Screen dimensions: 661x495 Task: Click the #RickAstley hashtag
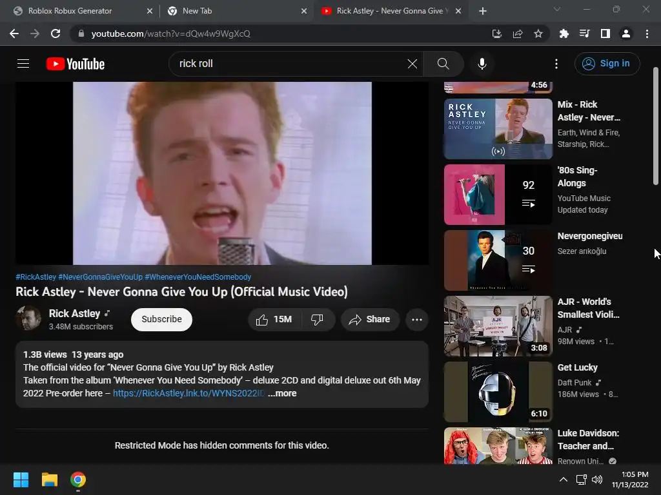tap(36, 277)
